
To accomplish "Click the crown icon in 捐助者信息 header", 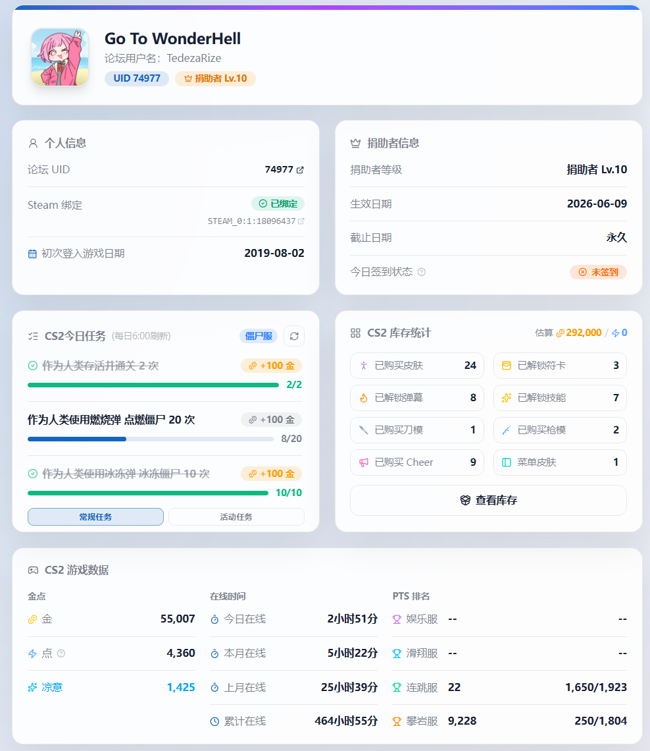I will click(355, 143).
